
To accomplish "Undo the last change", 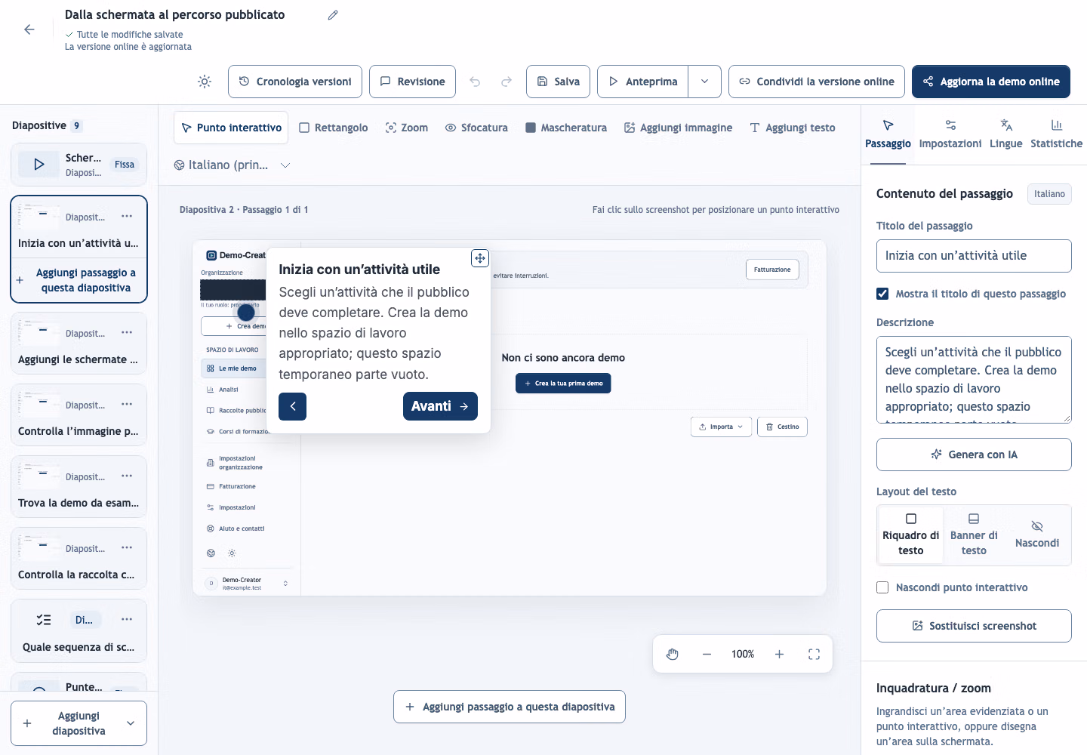I will point(475,82).
